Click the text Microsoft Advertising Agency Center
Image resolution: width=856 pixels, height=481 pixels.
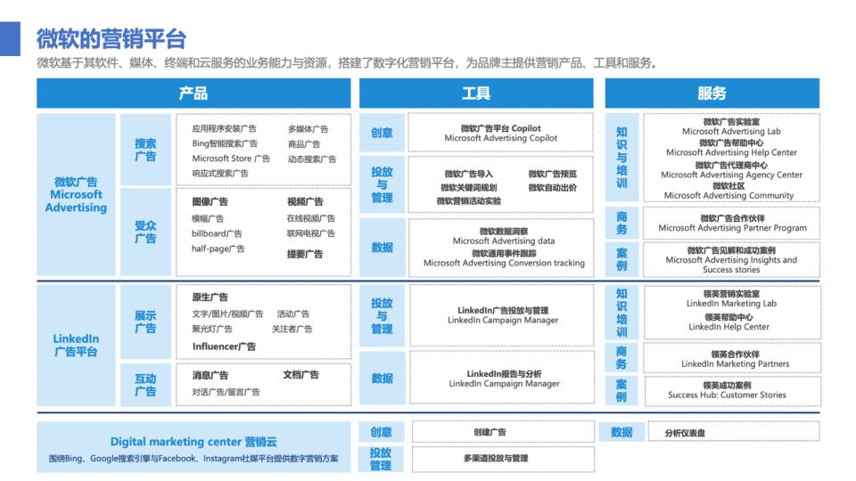[x=731, y=175]
